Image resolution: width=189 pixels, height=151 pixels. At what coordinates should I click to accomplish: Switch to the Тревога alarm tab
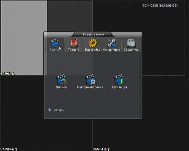point(73,45)
